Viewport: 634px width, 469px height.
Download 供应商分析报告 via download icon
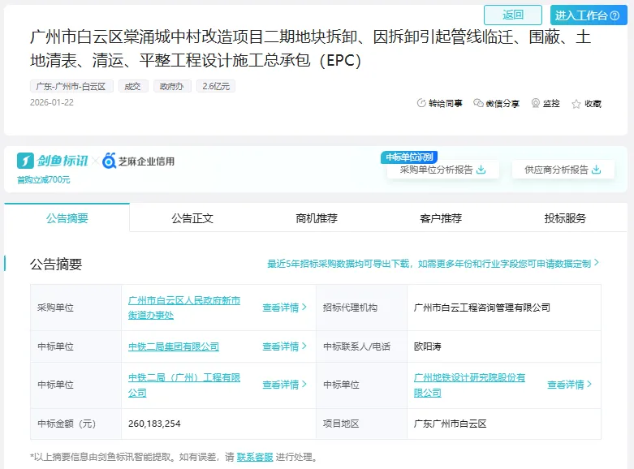[597, 170]
